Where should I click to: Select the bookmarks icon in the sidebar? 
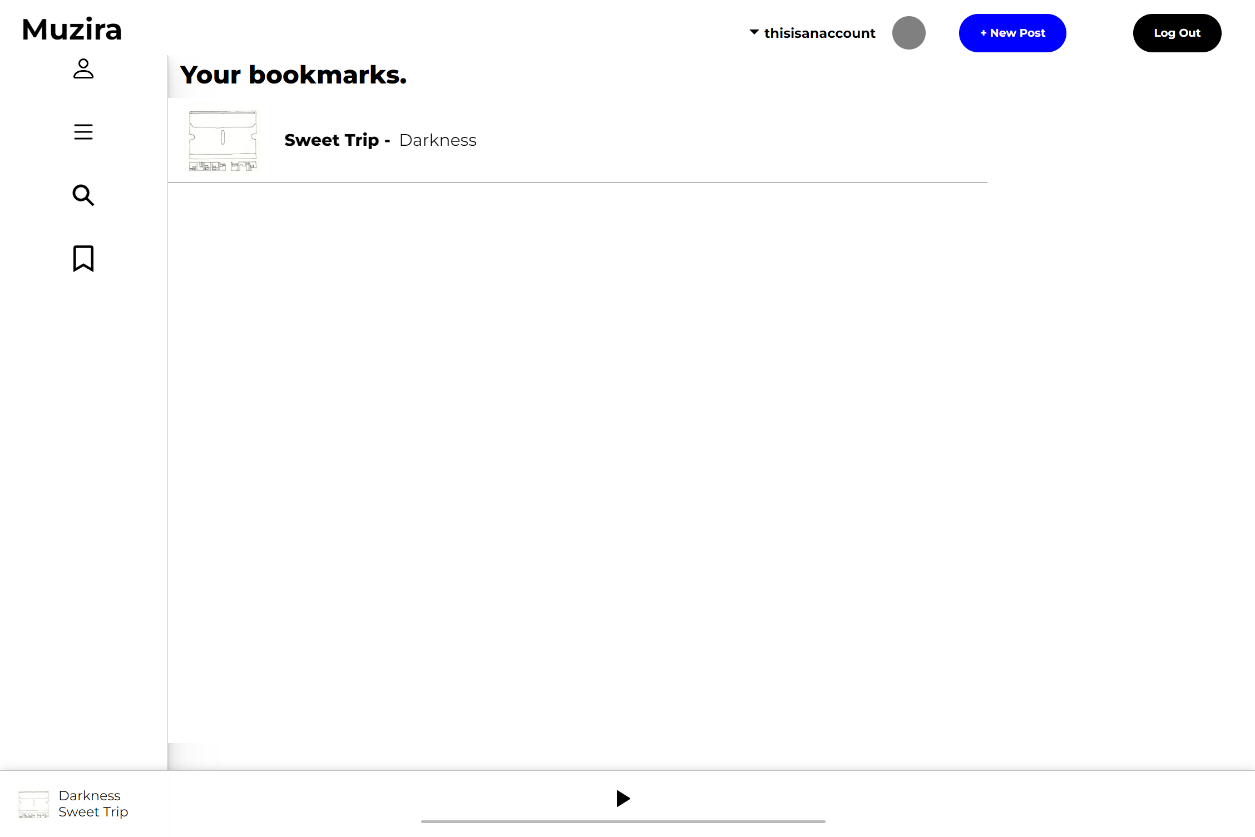(83, 258)
